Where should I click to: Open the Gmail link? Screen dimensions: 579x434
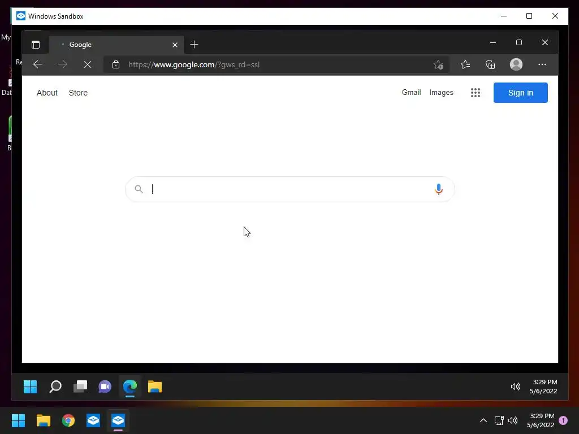[412, 92]
